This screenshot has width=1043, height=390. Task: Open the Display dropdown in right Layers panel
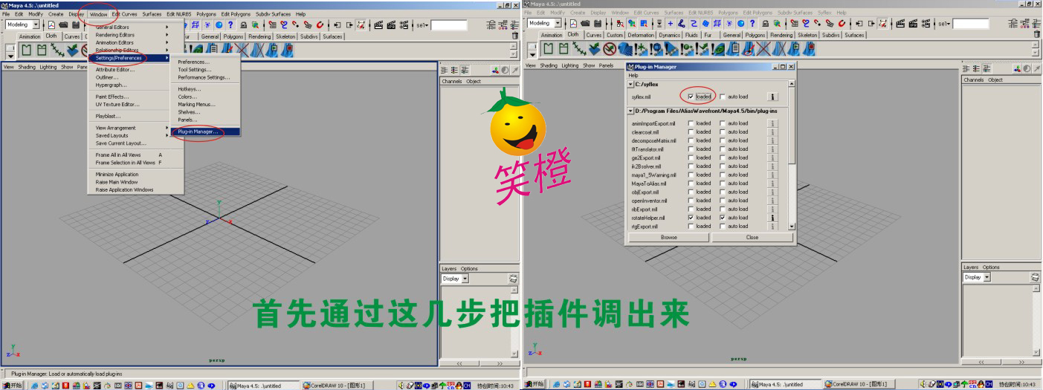coord(986,277)
